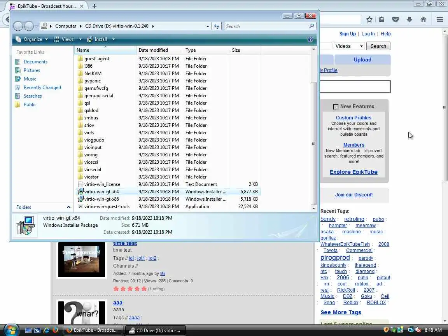Select virtio-win-gt-x86 installer file
The image size is (448, 336).
tap(101, 199)
